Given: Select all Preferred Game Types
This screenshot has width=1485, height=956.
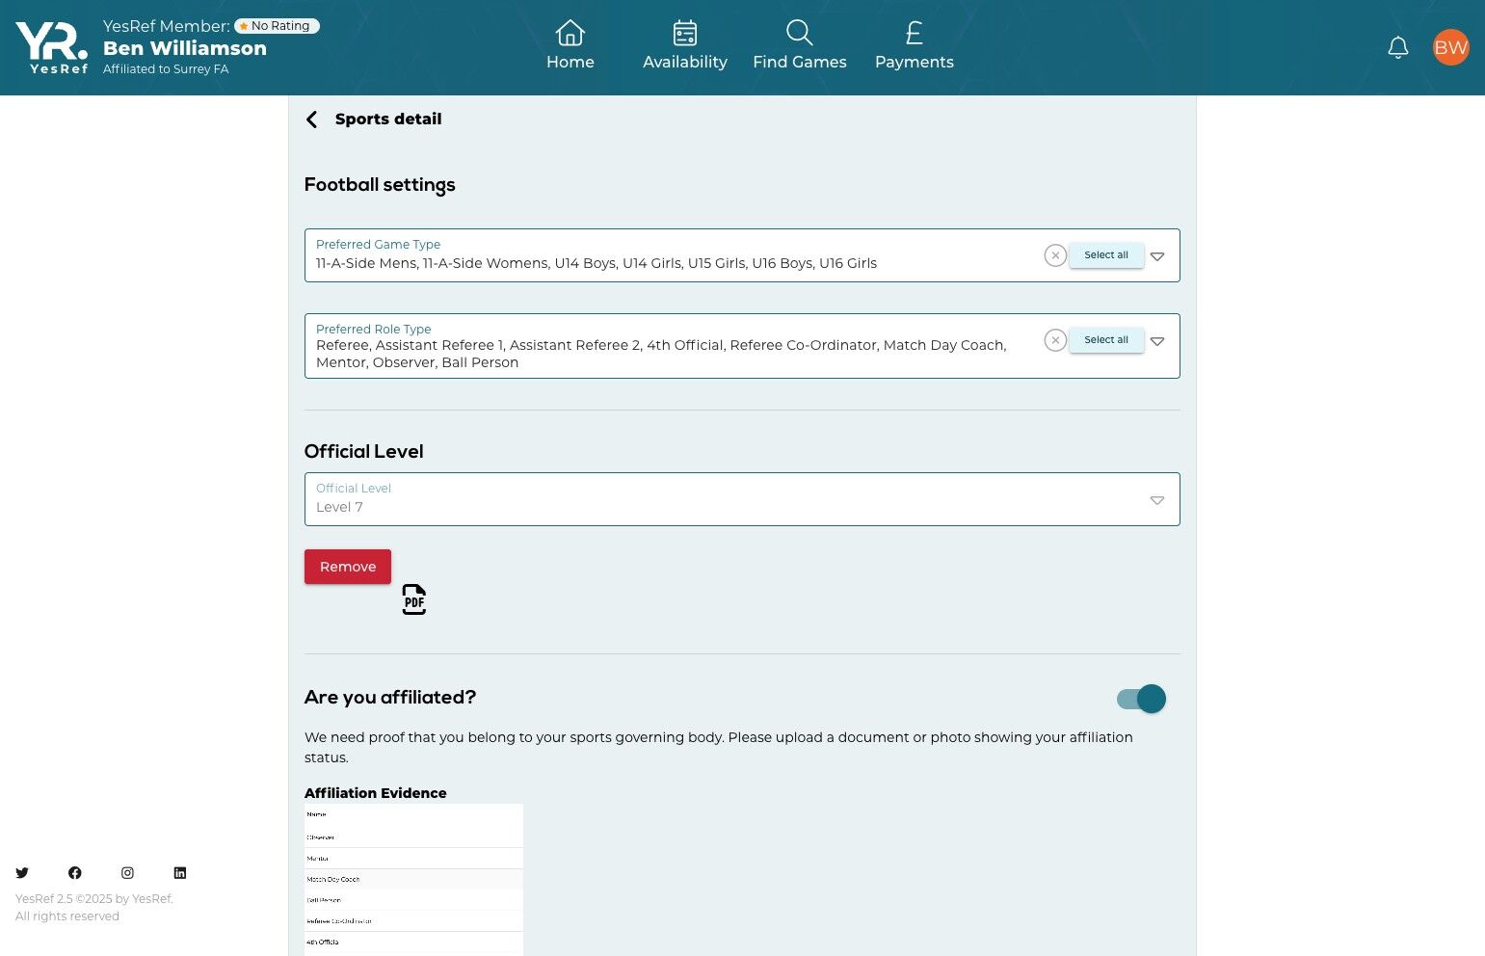Looking at the screenshot, I should point(1106,255).
